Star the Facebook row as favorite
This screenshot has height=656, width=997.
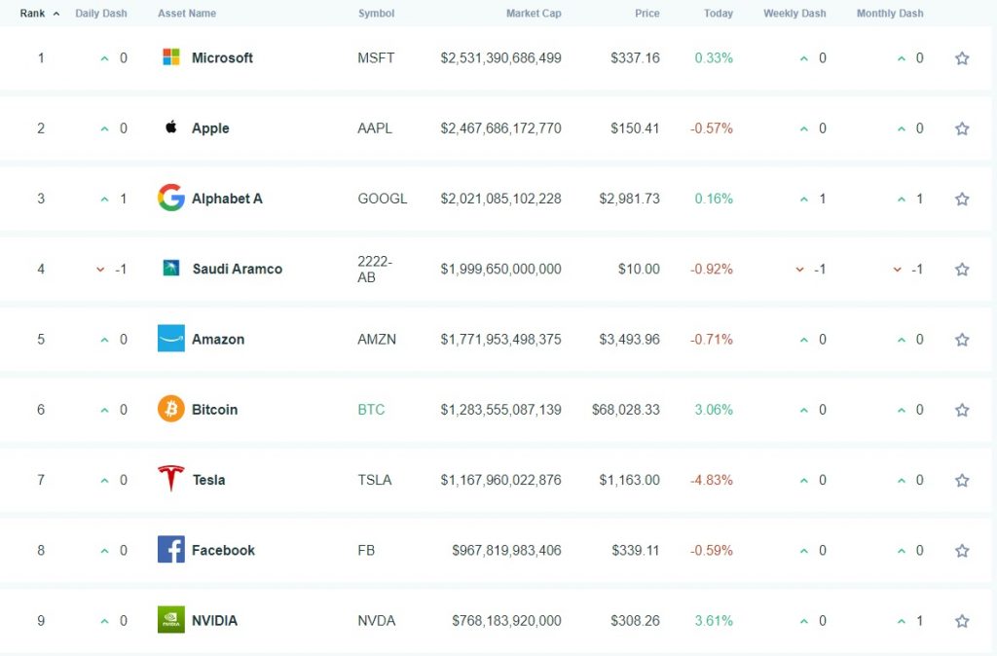click(x=962, y=550)
